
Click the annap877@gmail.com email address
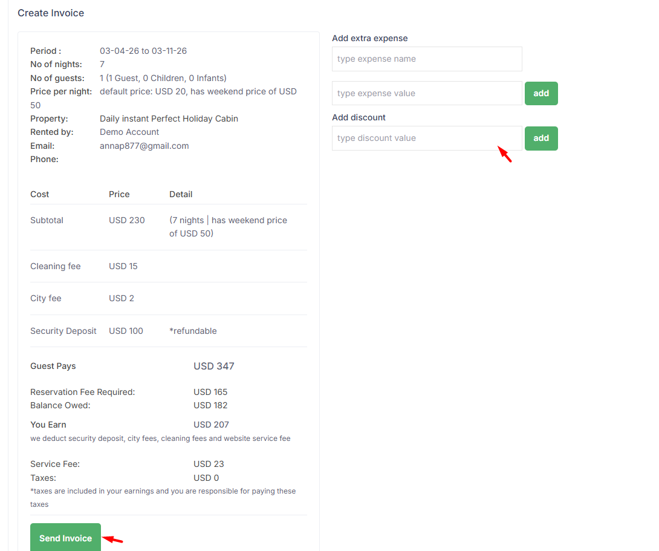click(x=144, y=146)
